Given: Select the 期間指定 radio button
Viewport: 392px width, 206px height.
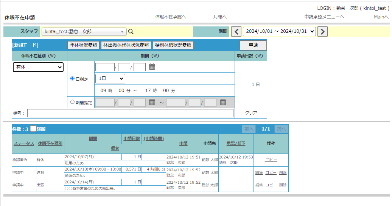Looking at the screenshot, I should (x=73, y=102).
